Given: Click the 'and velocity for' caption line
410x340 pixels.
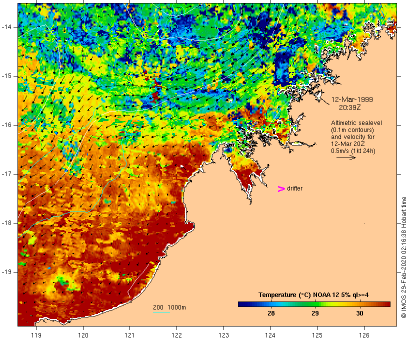Looking at the screenshot, I should click(352, 137).
